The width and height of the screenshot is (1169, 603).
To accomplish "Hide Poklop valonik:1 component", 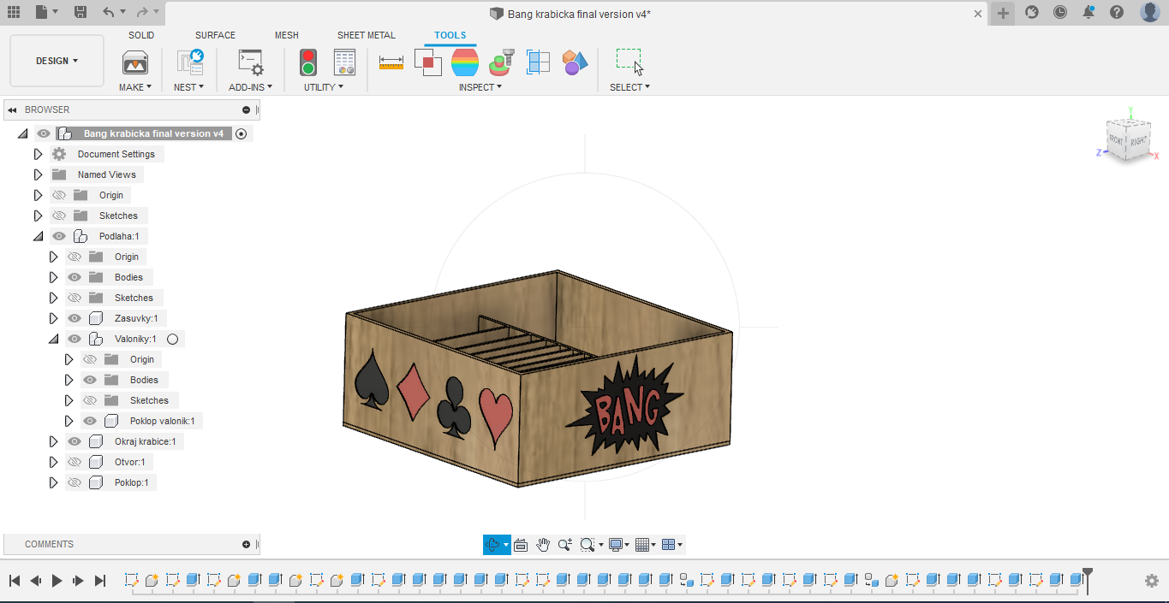I will [x=90, y=421].
